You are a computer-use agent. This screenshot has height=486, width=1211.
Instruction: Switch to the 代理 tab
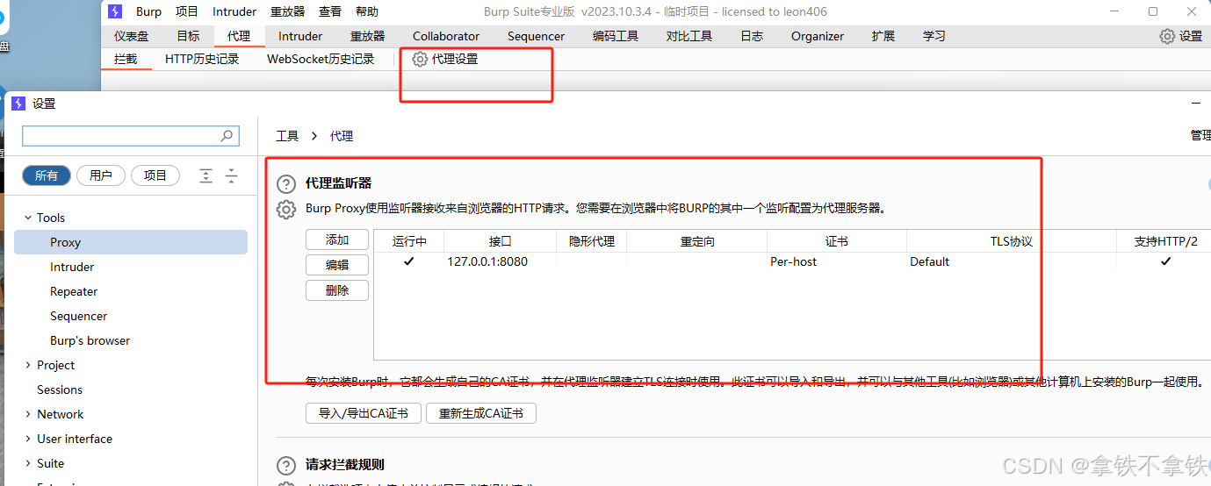coord(239,36)
